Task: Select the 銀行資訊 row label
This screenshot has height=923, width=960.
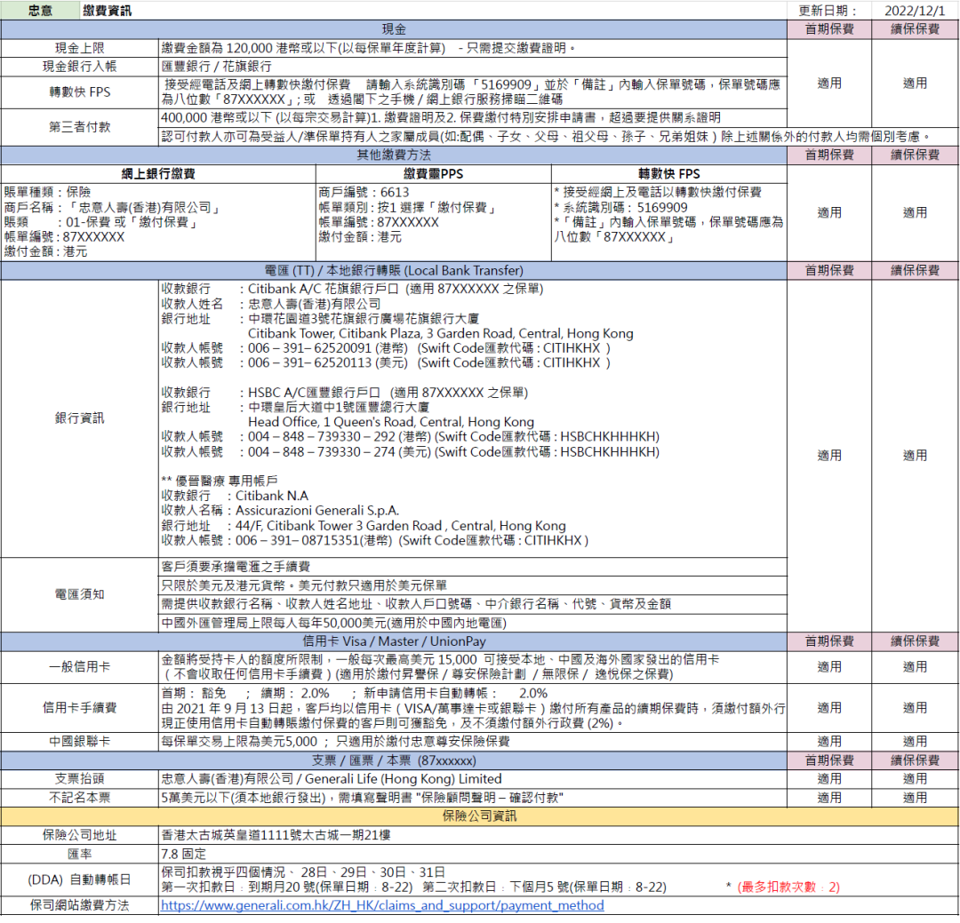Action: click(x=79, y=418)
